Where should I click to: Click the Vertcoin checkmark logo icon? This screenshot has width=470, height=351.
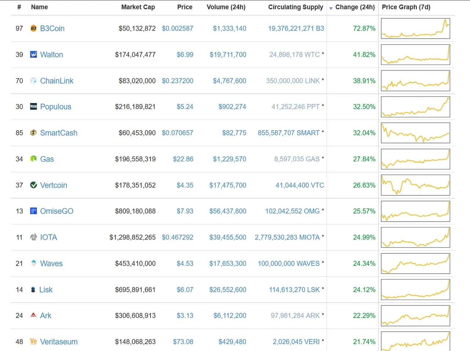pyautogui.click(x=33, y=185)
